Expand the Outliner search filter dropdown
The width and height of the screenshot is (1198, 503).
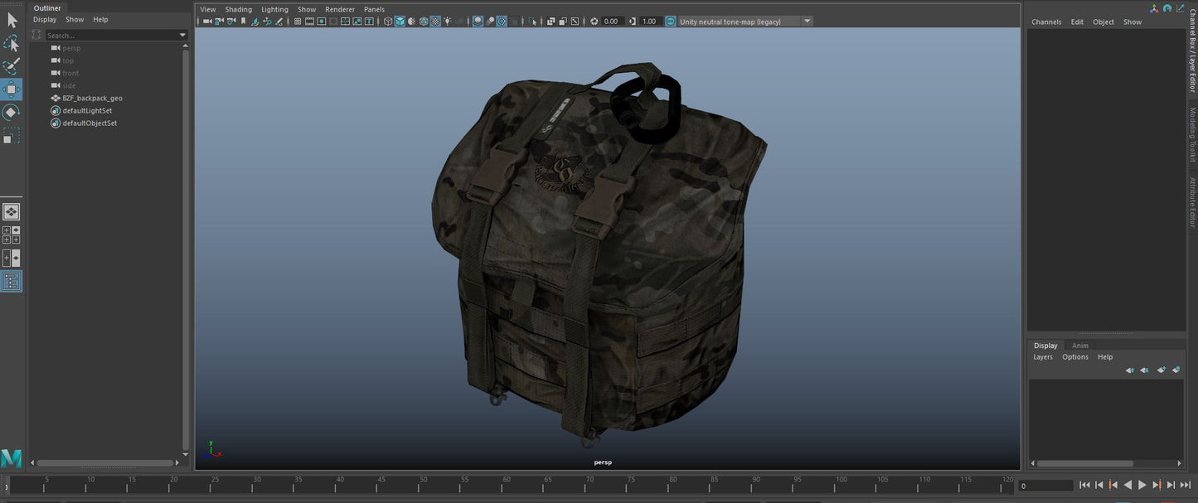pos(182,36)
